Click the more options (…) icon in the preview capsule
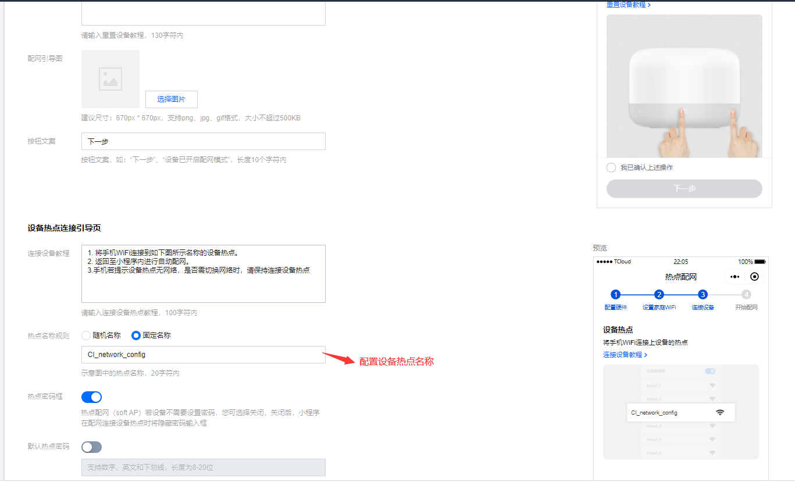 pos(735,276)
